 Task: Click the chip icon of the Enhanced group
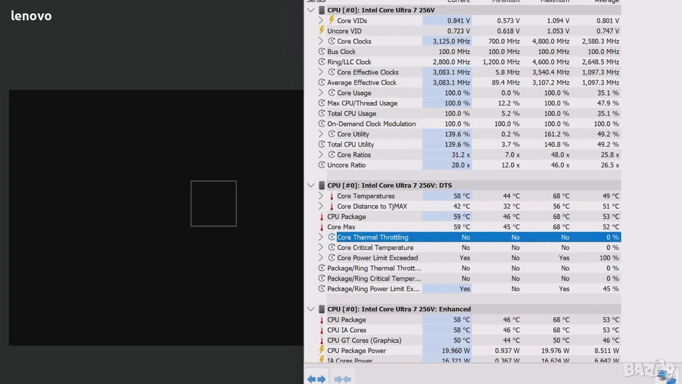pyautogui.click(x=322, y=309)
